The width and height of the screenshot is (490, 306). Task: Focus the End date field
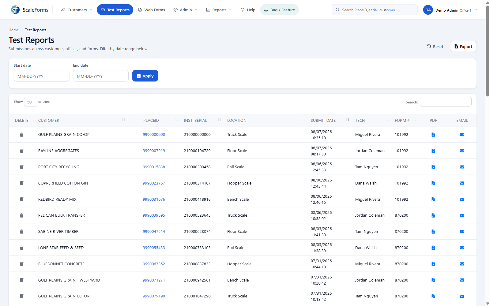[x=101, y=76]
